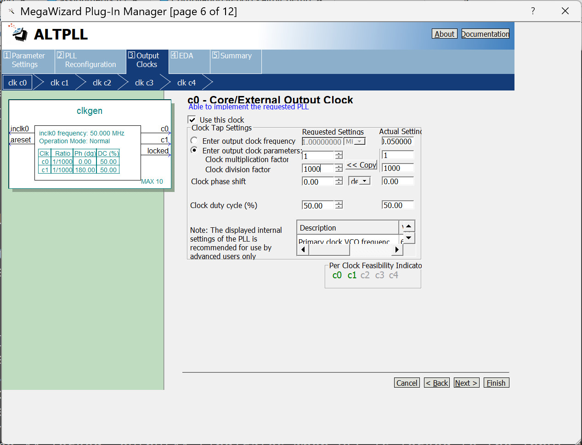Click the MegaWizard wand icon in title bar
The image size is (582, 445).
11,11
